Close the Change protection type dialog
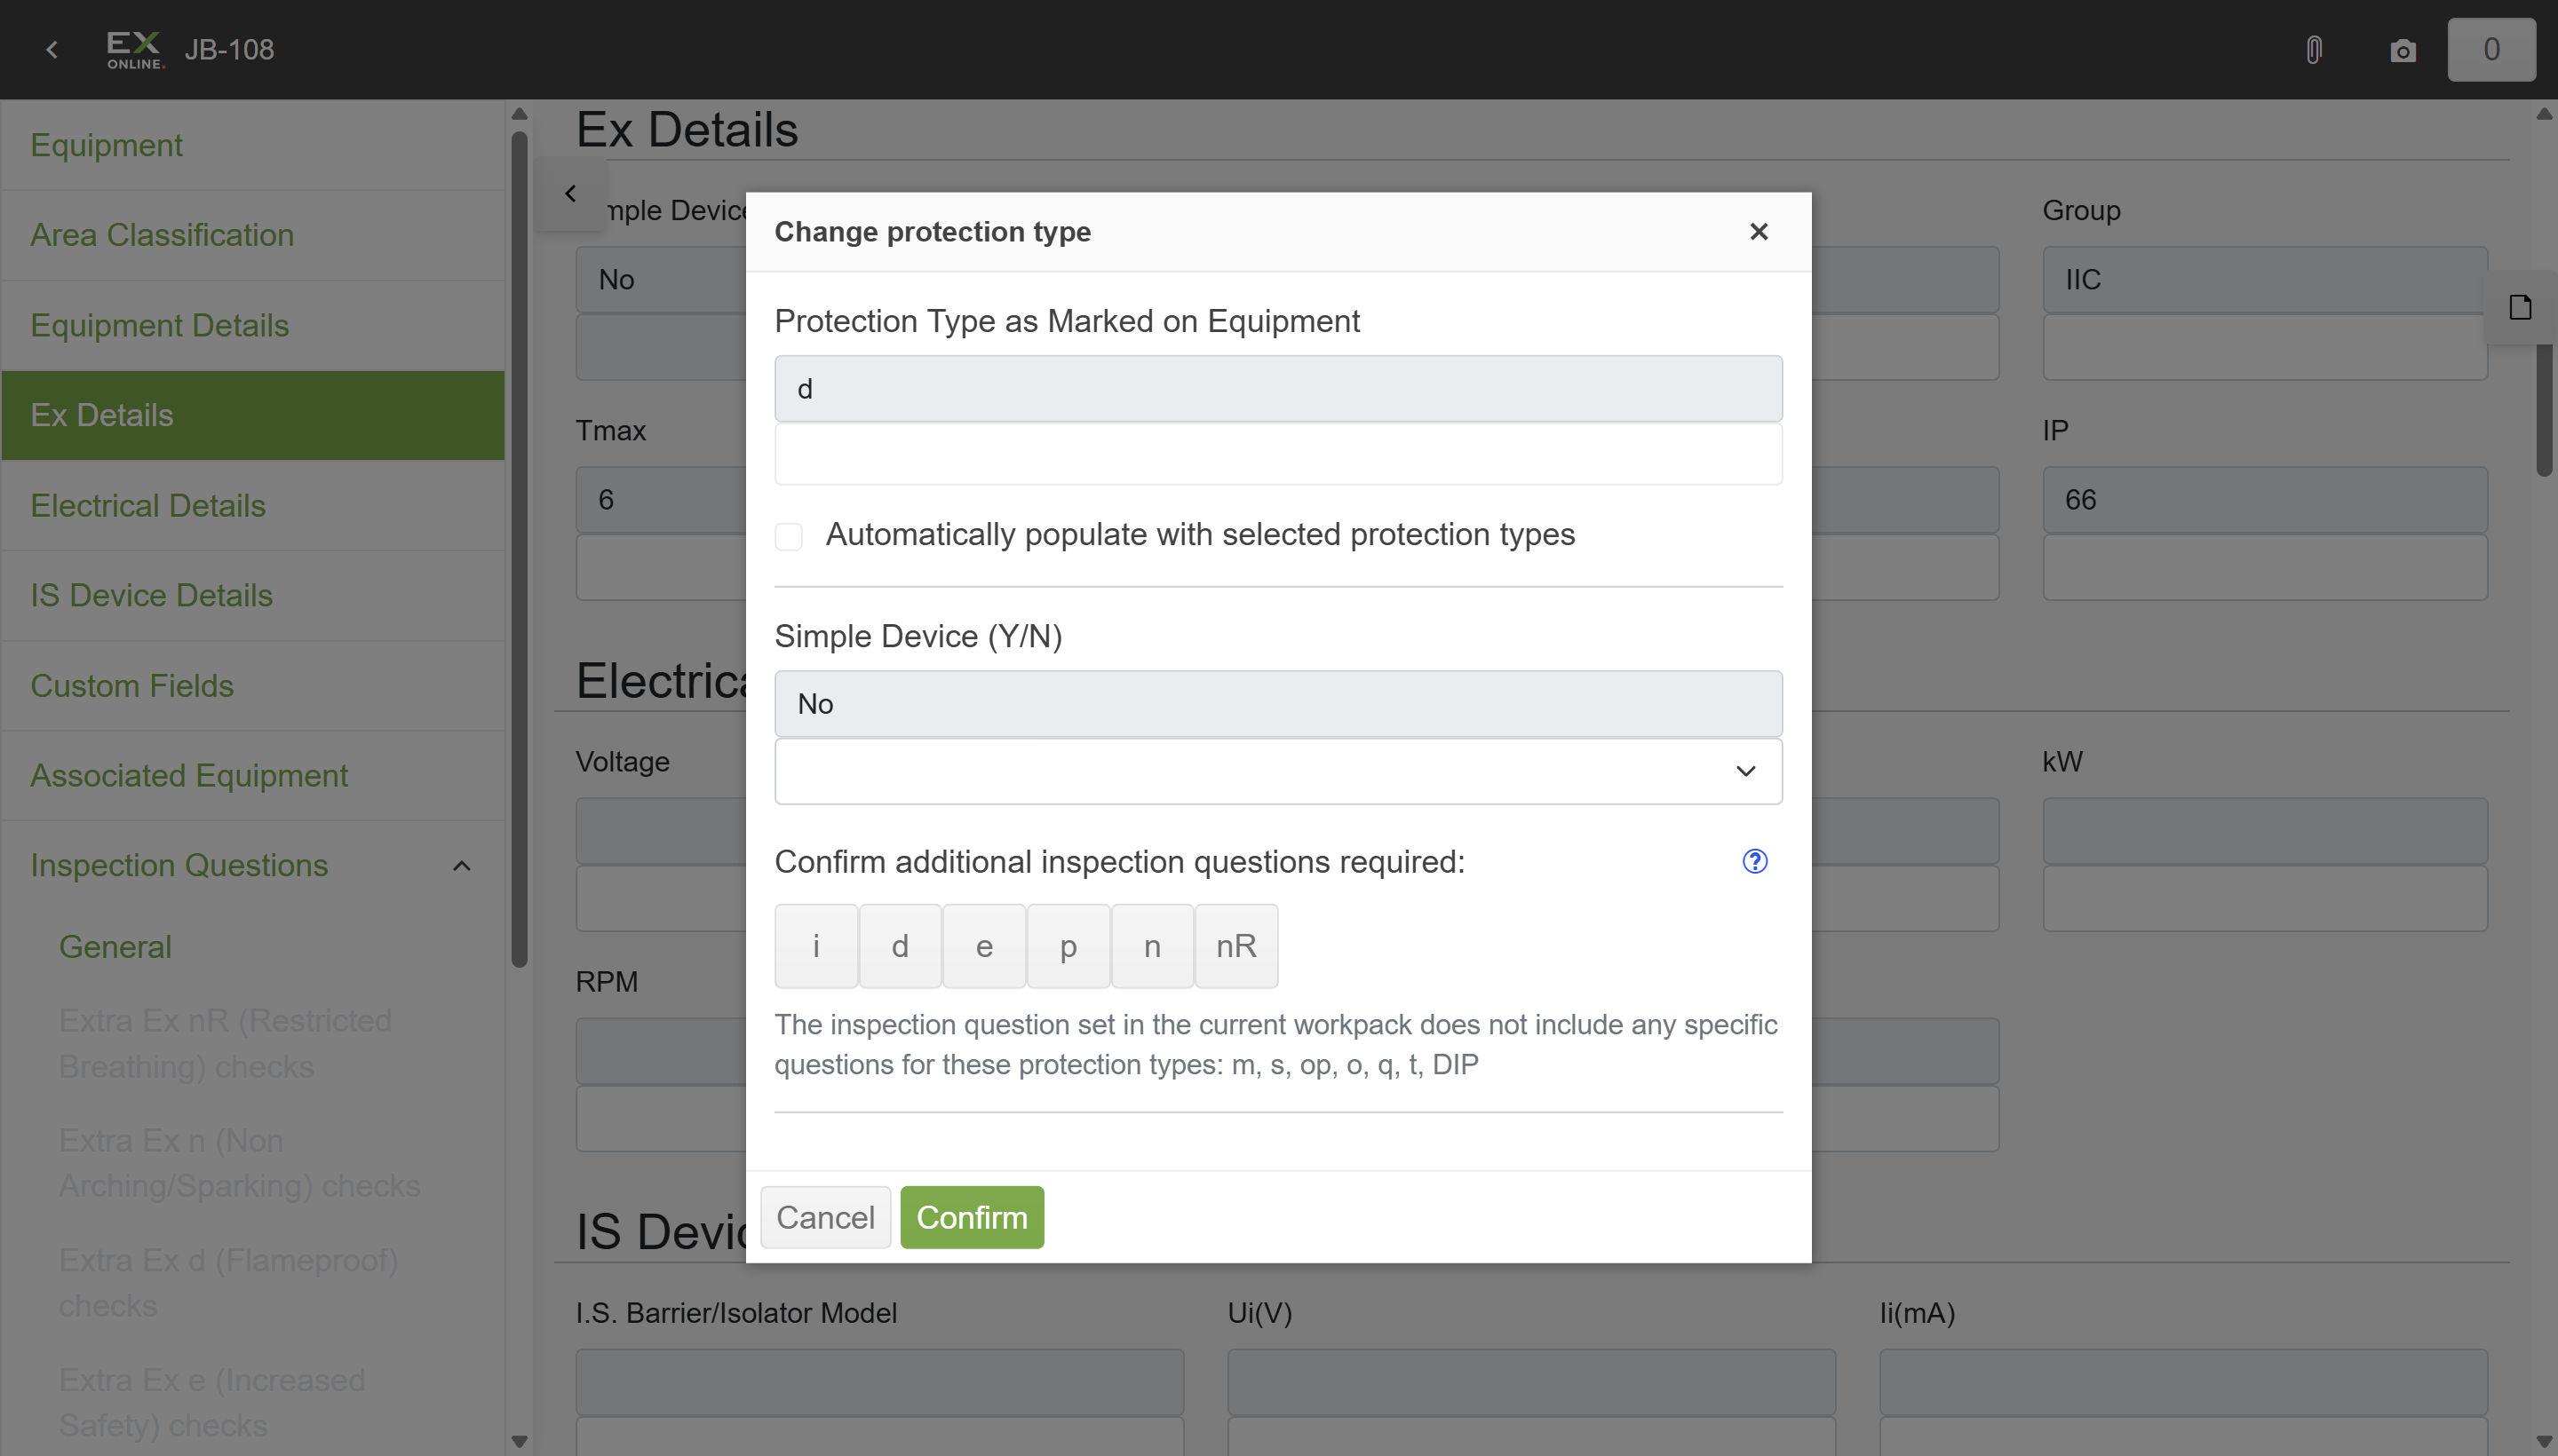Image resolution: width=2558 pixels, height=1456 pixels. tap(1759, 231)
